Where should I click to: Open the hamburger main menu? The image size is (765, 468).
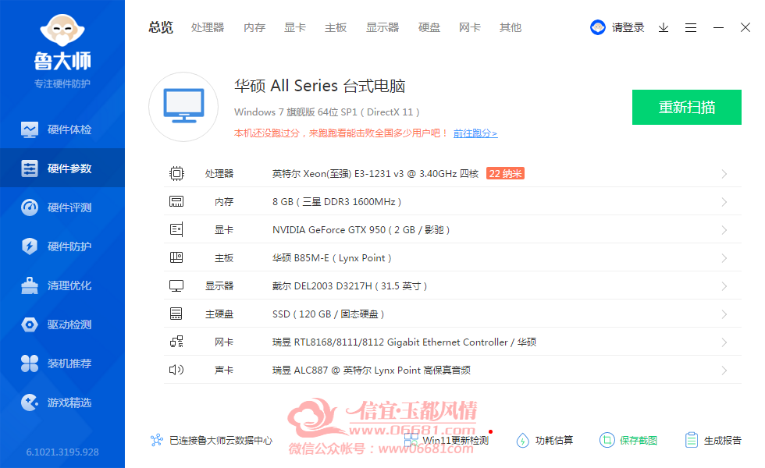coord(691,28)
